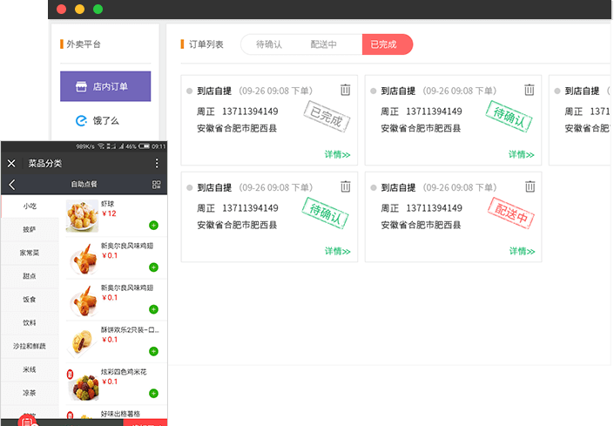Open 饿了么 platform in the sidebar
Viewport: 614px width, 426px height.
105,120
